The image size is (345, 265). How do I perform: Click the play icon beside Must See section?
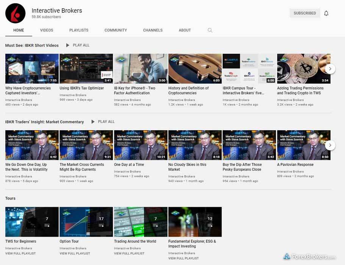[x=68, y=45]
